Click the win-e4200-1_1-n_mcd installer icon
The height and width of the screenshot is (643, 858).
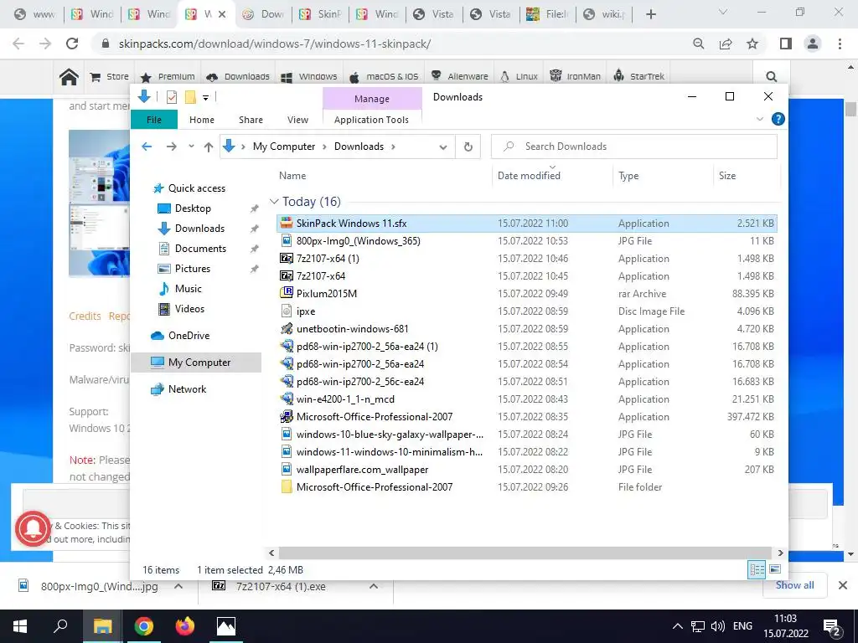(287, 399)
